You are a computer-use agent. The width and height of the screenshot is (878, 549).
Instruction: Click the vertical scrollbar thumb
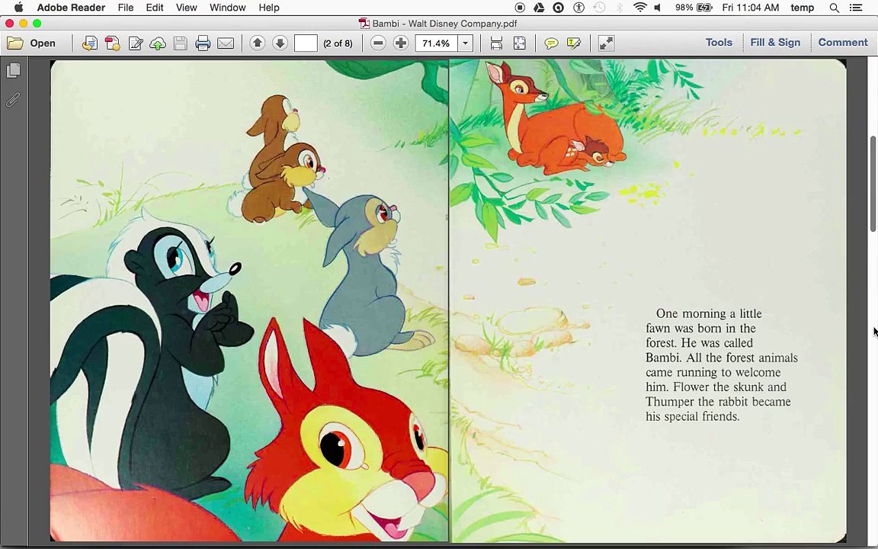click(x=873, y=184)
